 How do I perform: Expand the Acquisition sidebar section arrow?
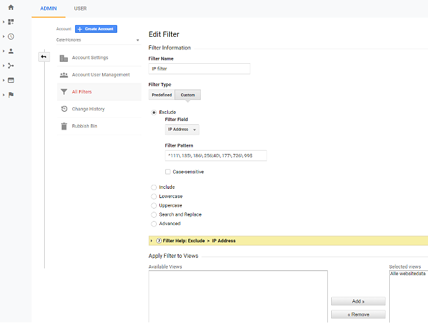pyautogui.click(x=3, y=66)
